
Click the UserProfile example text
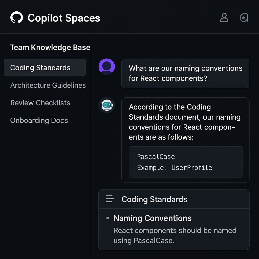click(191, 167)
